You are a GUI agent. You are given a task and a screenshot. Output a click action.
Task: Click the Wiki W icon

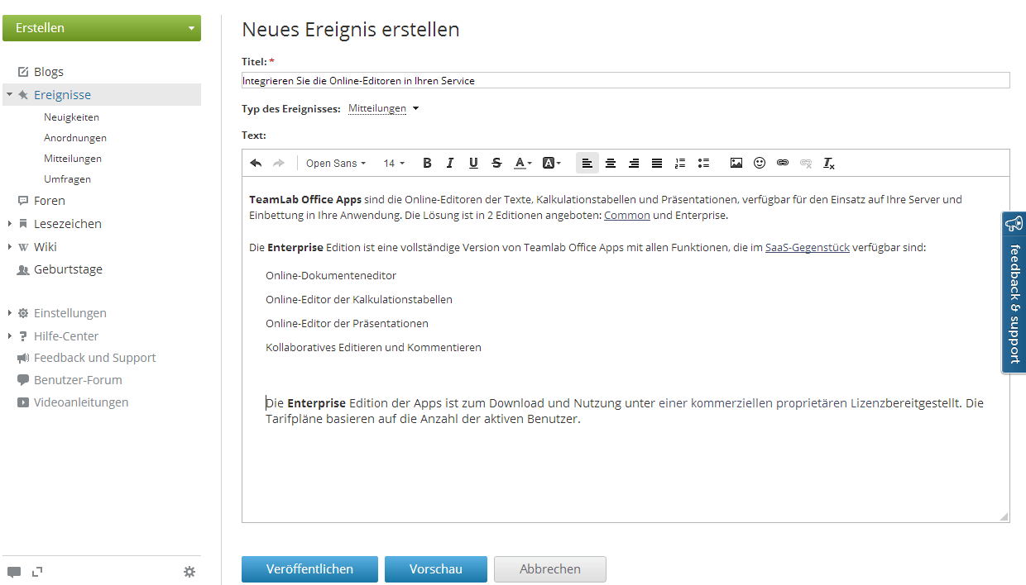[23, 247]
